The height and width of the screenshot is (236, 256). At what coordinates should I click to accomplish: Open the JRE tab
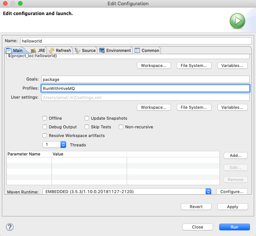point(38,50)
